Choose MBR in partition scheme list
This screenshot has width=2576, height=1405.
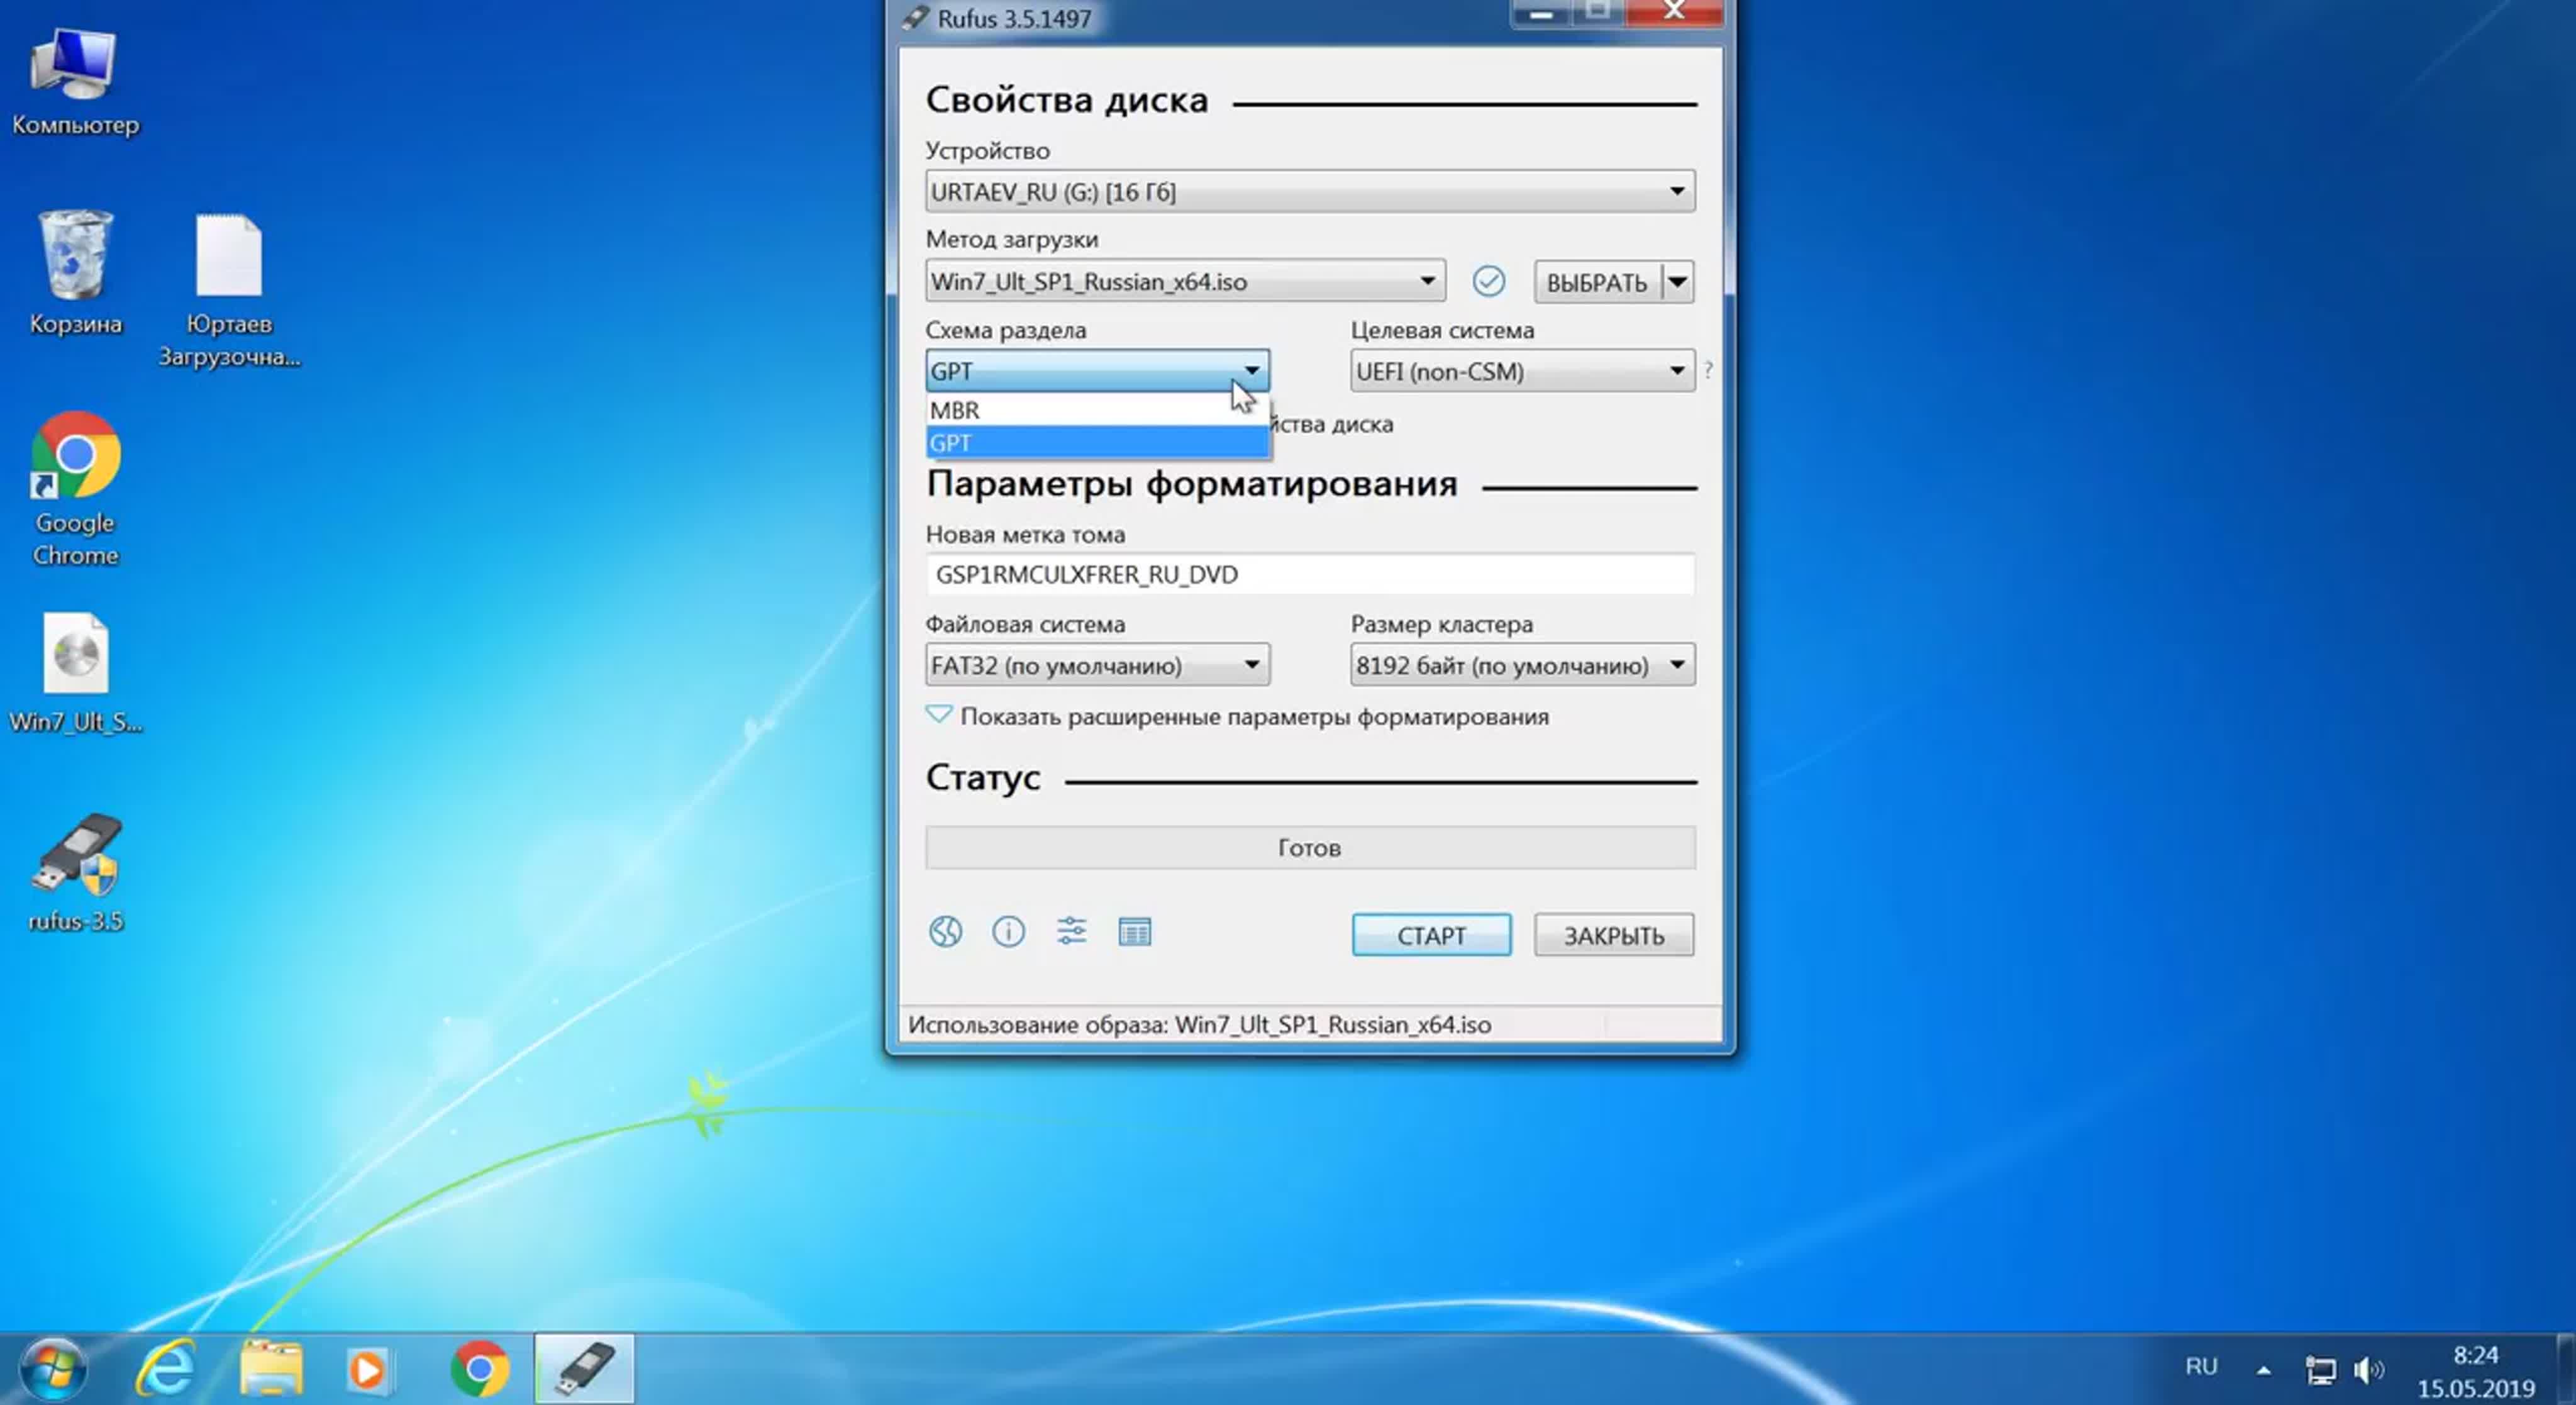pyautogui.click(x=1097, y=410)
